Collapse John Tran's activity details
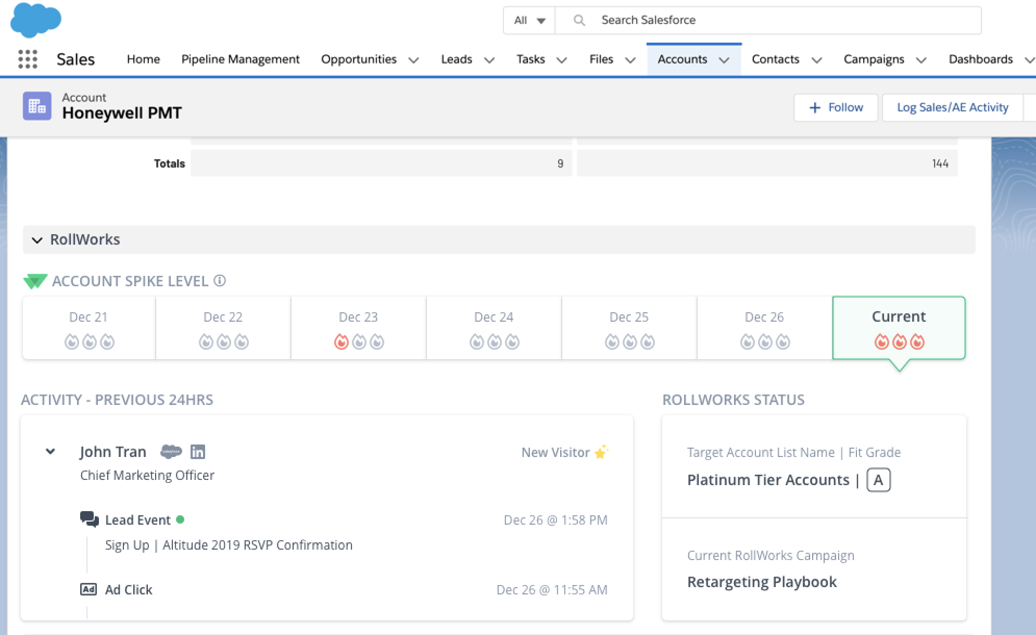Image resolution: width=1036 pixels, height=635 pixels. 50,451
